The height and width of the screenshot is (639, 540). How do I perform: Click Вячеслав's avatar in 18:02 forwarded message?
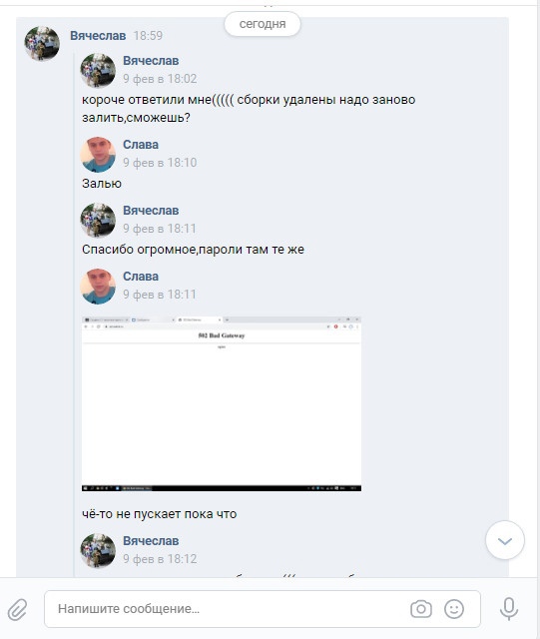(x=98, y=70)
